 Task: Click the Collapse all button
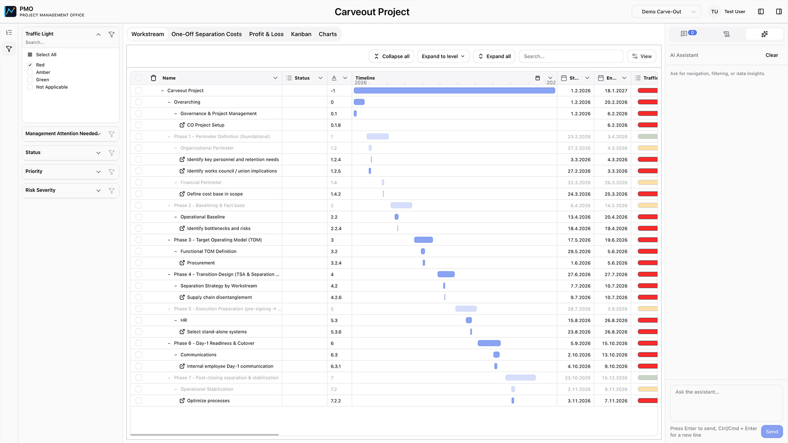tap(392, 56)
